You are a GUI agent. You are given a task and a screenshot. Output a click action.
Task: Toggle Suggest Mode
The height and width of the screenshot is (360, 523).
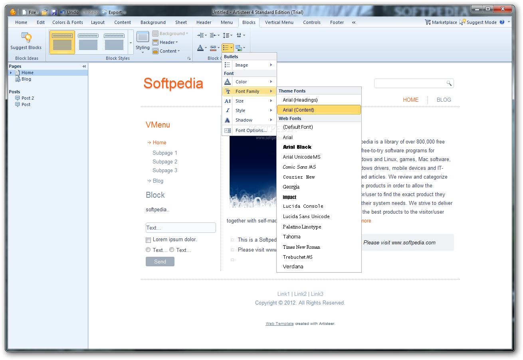coord(478,22)
